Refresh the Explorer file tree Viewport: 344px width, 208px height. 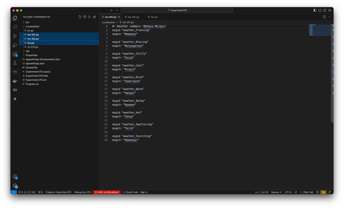click(89, 17)
